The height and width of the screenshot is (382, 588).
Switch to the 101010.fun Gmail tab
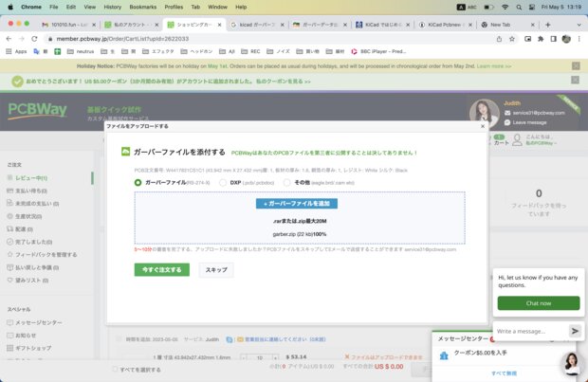(x=68, y=25)
